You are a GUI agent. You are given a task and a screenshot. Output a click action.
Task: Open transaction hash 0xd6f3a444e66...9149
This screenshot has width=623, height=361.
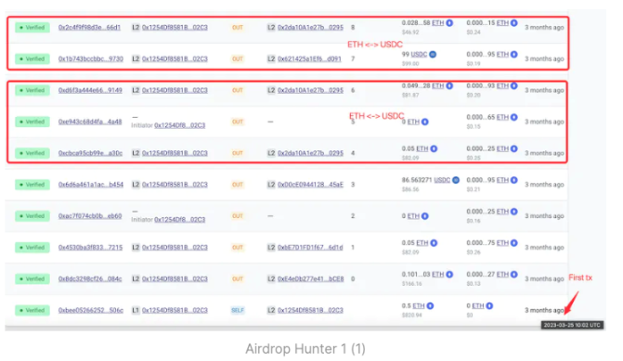coord(90,90)
